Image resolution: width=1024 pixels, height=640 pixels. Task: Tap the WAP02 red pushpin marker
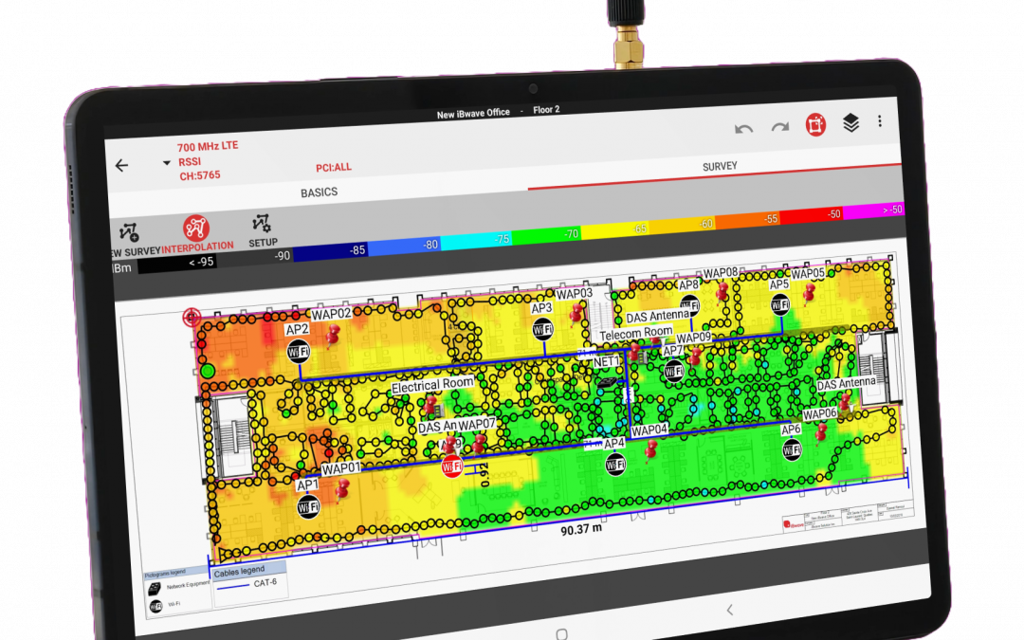334,335
